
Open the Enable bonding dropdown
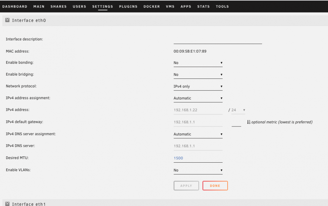click(x=198, y=63)
